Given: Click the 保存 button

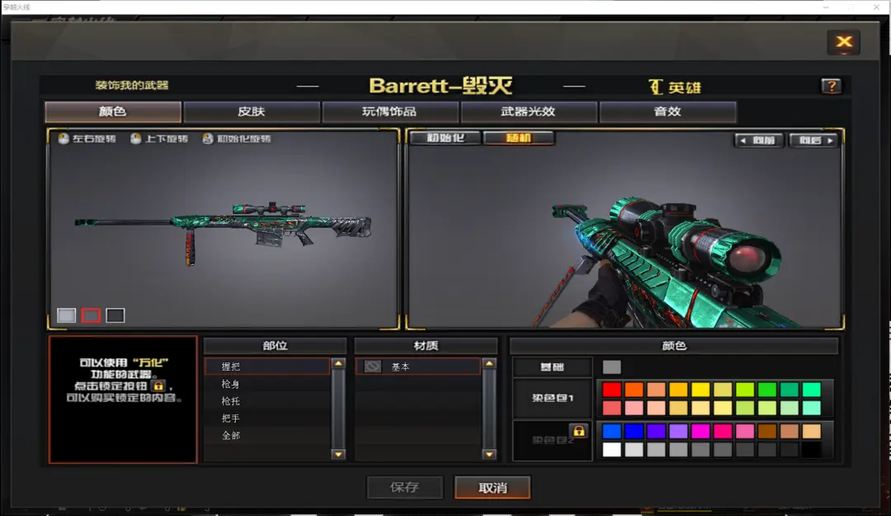Looking at the screenshot, I should 404,488.
